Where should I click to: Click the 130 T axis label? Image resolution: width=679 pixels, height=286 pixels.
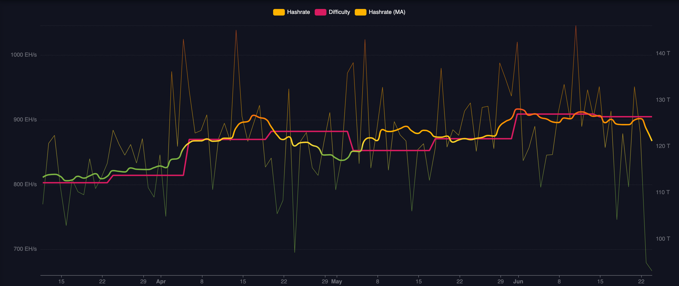click(663, 100)
